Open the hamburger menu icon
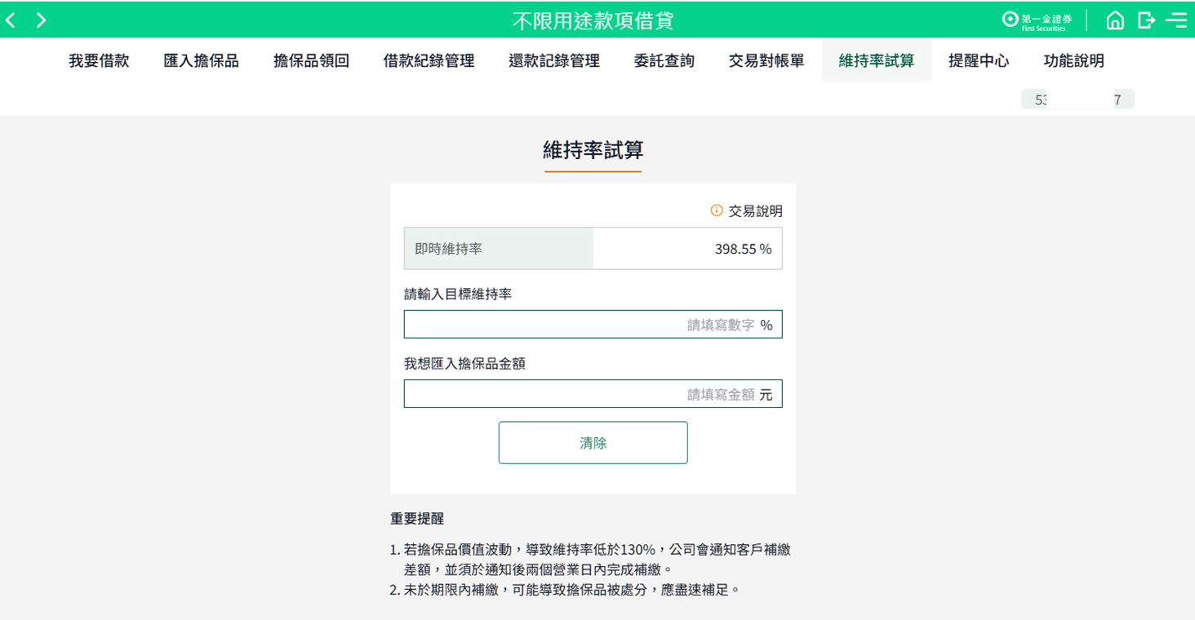This screenshot has height=620, width=1195. tap(1176, 20)
